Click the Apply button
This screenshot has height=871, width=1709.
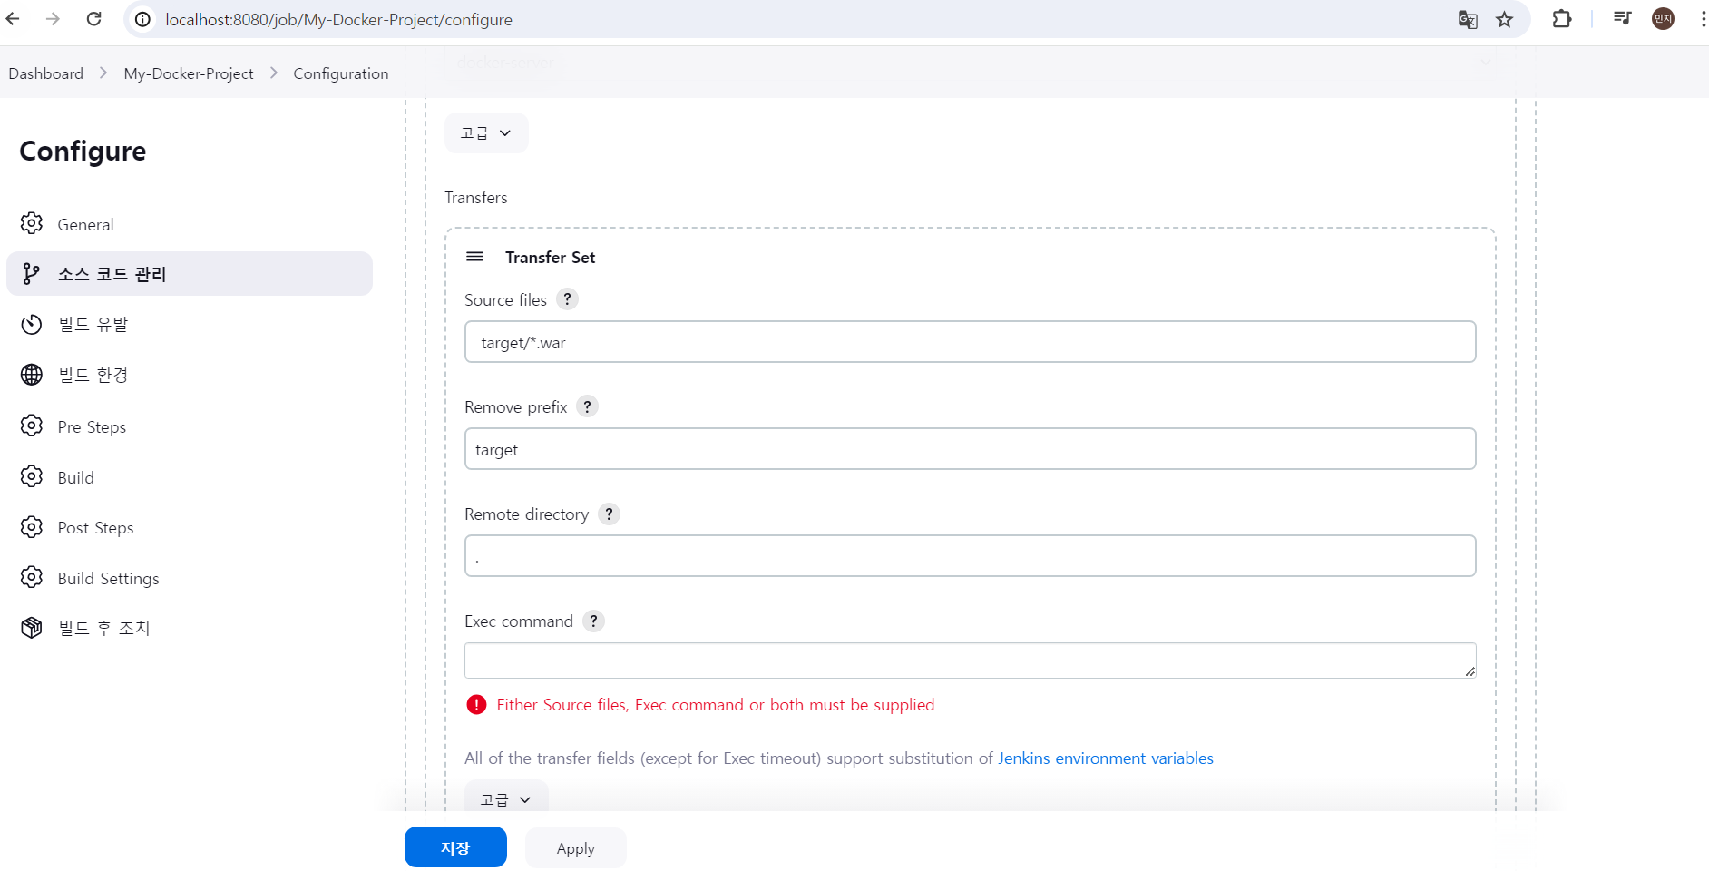pos(576,847)
